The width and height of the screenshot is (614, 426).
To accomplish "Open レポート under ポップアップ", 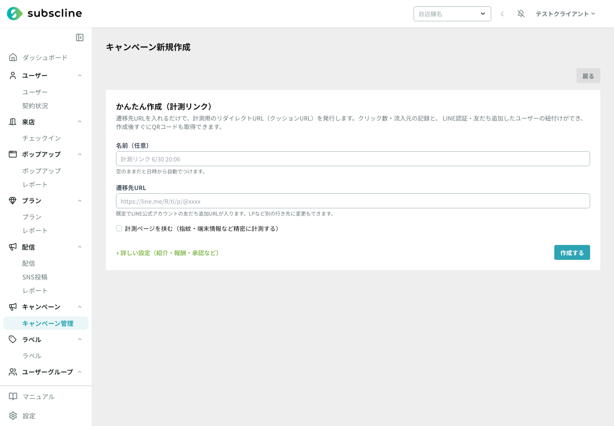I will [x=35, y=184].
